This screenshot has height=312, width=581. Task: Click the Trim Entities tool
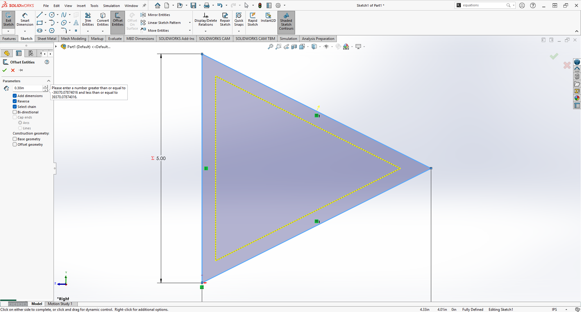[88, 20]
